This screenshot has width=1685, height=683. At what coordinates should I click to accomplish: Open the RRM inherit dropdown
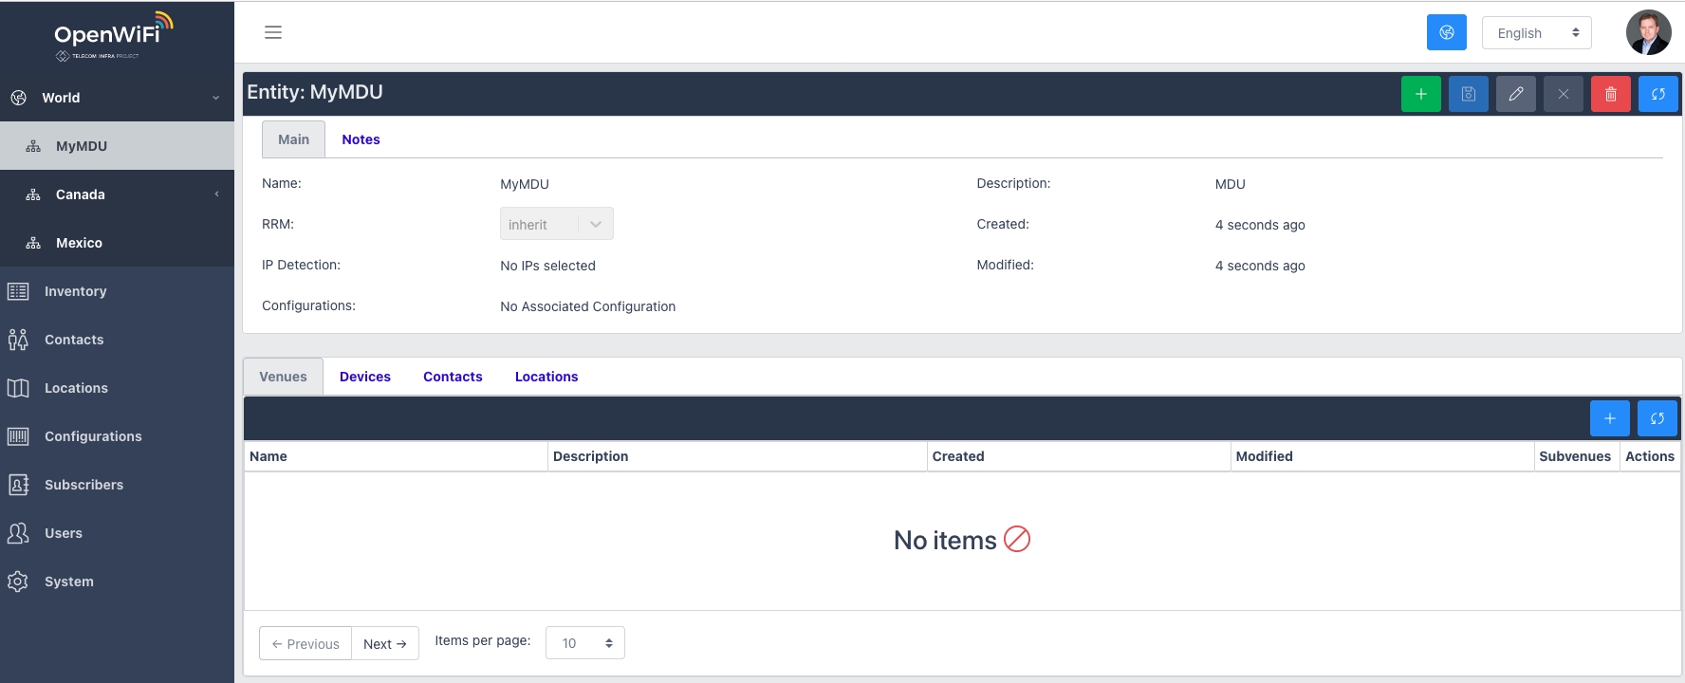click(556, 224)
